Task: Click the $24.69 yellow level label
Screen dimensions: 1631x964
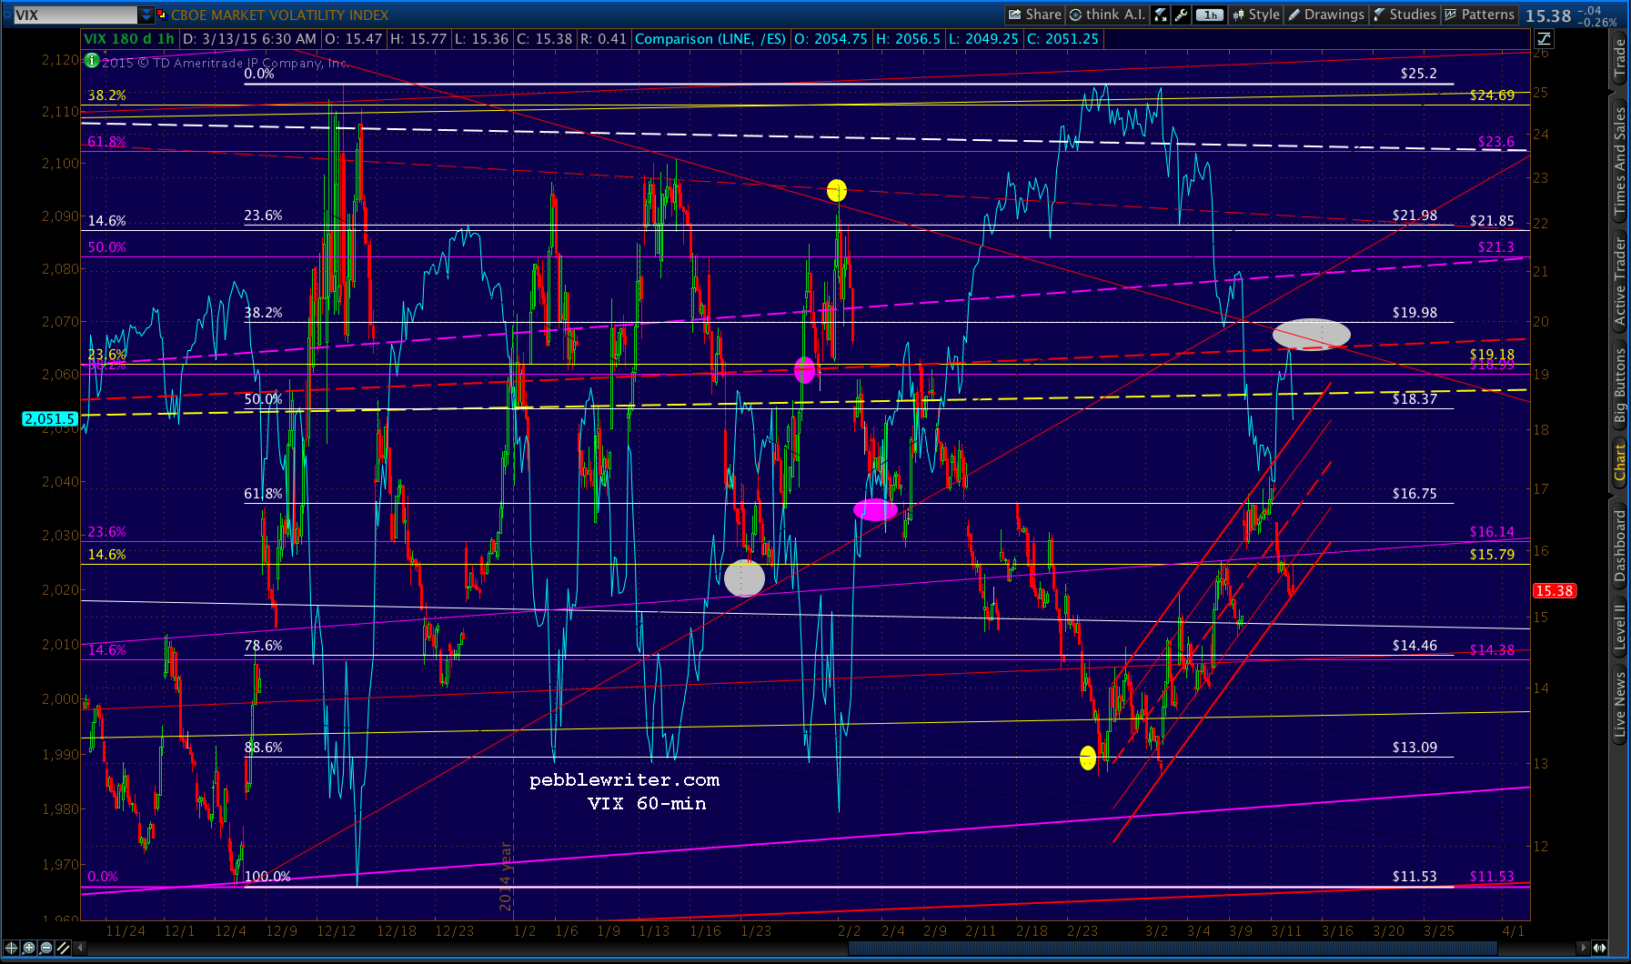Action: click(1492, 95)
